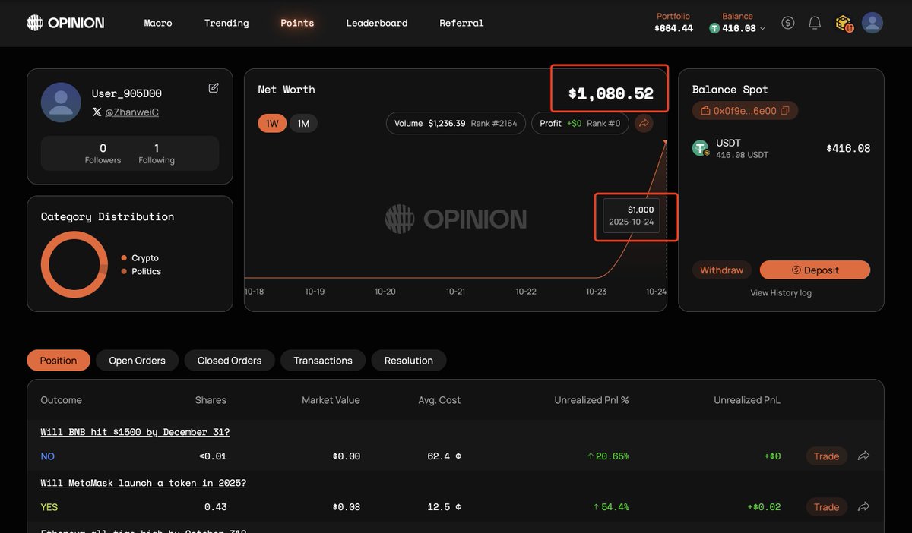Click the Profit +$0 rank pill
The image size is (912, 533).
[580, 123]
